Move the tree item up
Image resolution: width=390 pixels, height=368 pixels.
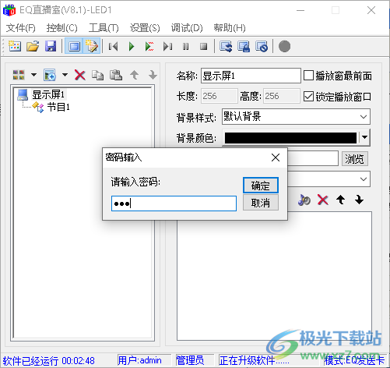(134, 75)
